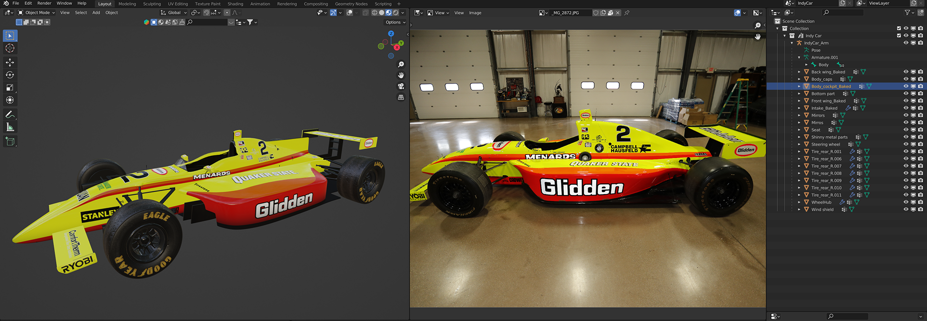The width and height of the screenshot is (927, 321).
Task: Select the Add Cube tool
Action: (10, 141)
